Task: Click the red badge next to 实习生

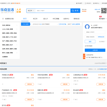Action: click(8, 106)
